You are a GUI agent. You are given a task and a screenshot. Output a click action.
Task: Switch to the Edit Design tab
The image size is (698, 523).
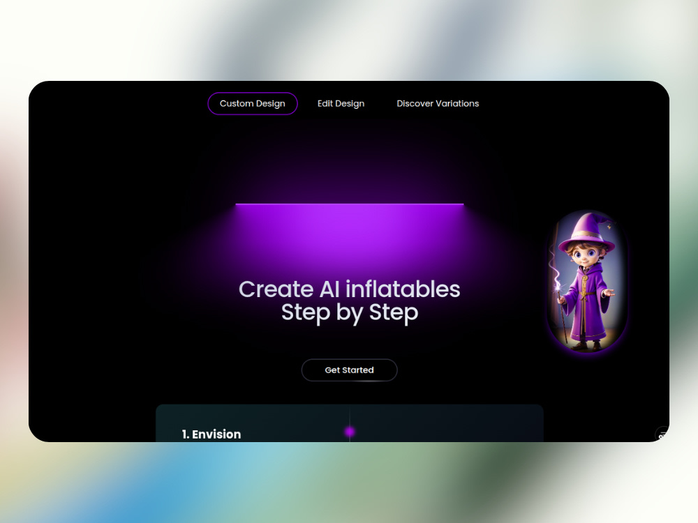coord(341,104)
